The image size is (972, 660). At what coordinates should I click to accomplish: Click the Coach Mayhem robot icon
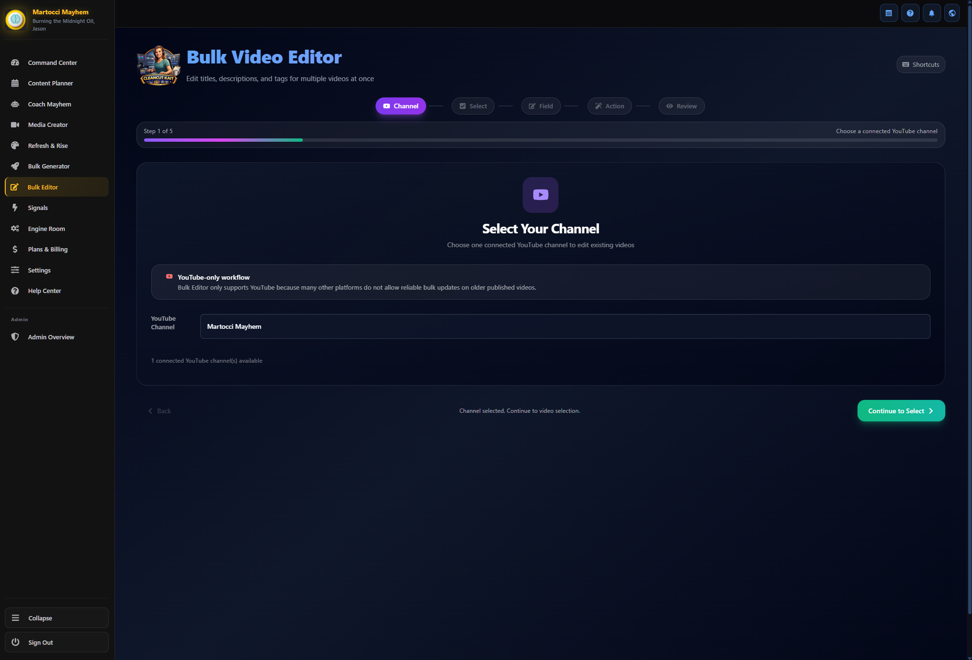[x=15, y=104]
